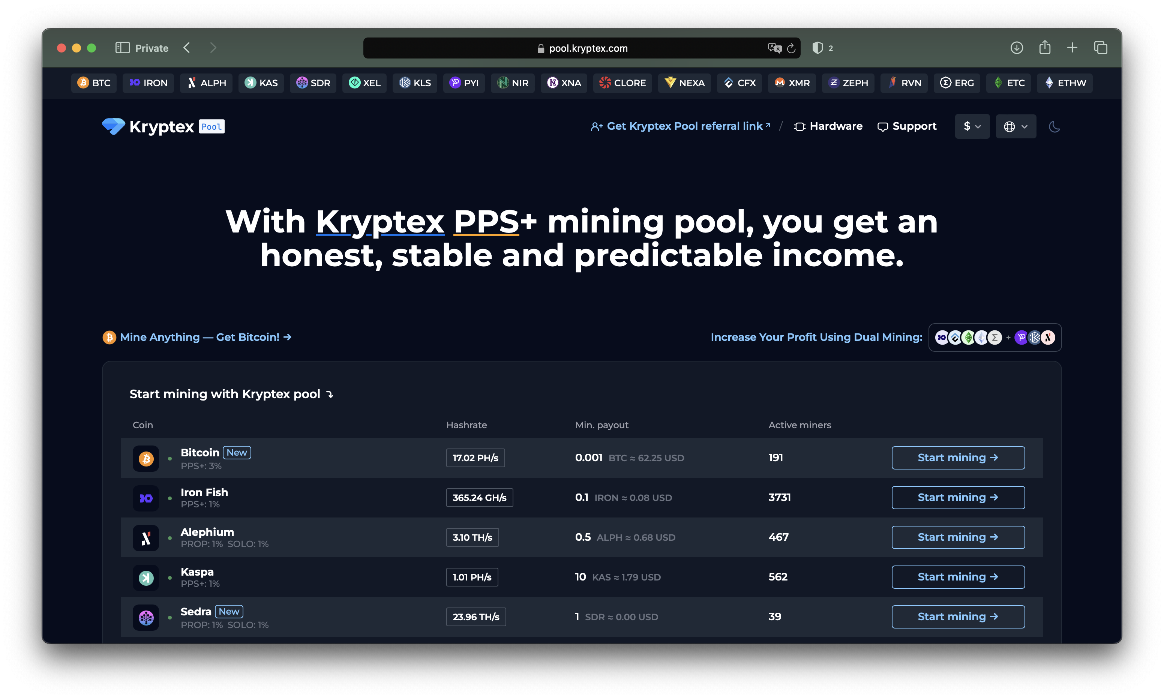Show tab overview icon
Screen dimensions: 1164x699
pos(1100,48)
